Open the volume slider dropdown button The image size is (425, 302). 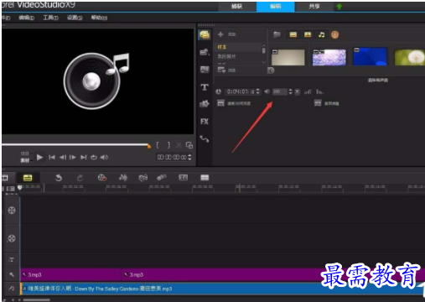point(297,91)
